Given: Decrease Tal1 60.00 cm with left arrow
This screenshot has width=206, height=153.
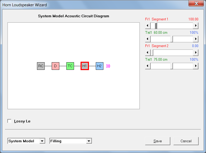Looking at the screenshot, I should 148,39.
